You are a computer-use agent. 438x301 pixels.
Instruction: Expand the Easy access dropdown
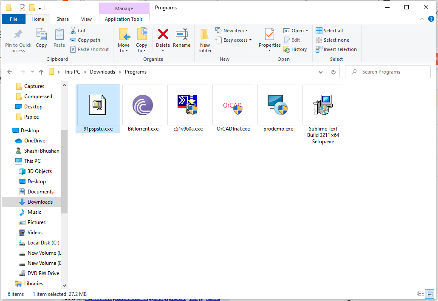pos(234,40)
